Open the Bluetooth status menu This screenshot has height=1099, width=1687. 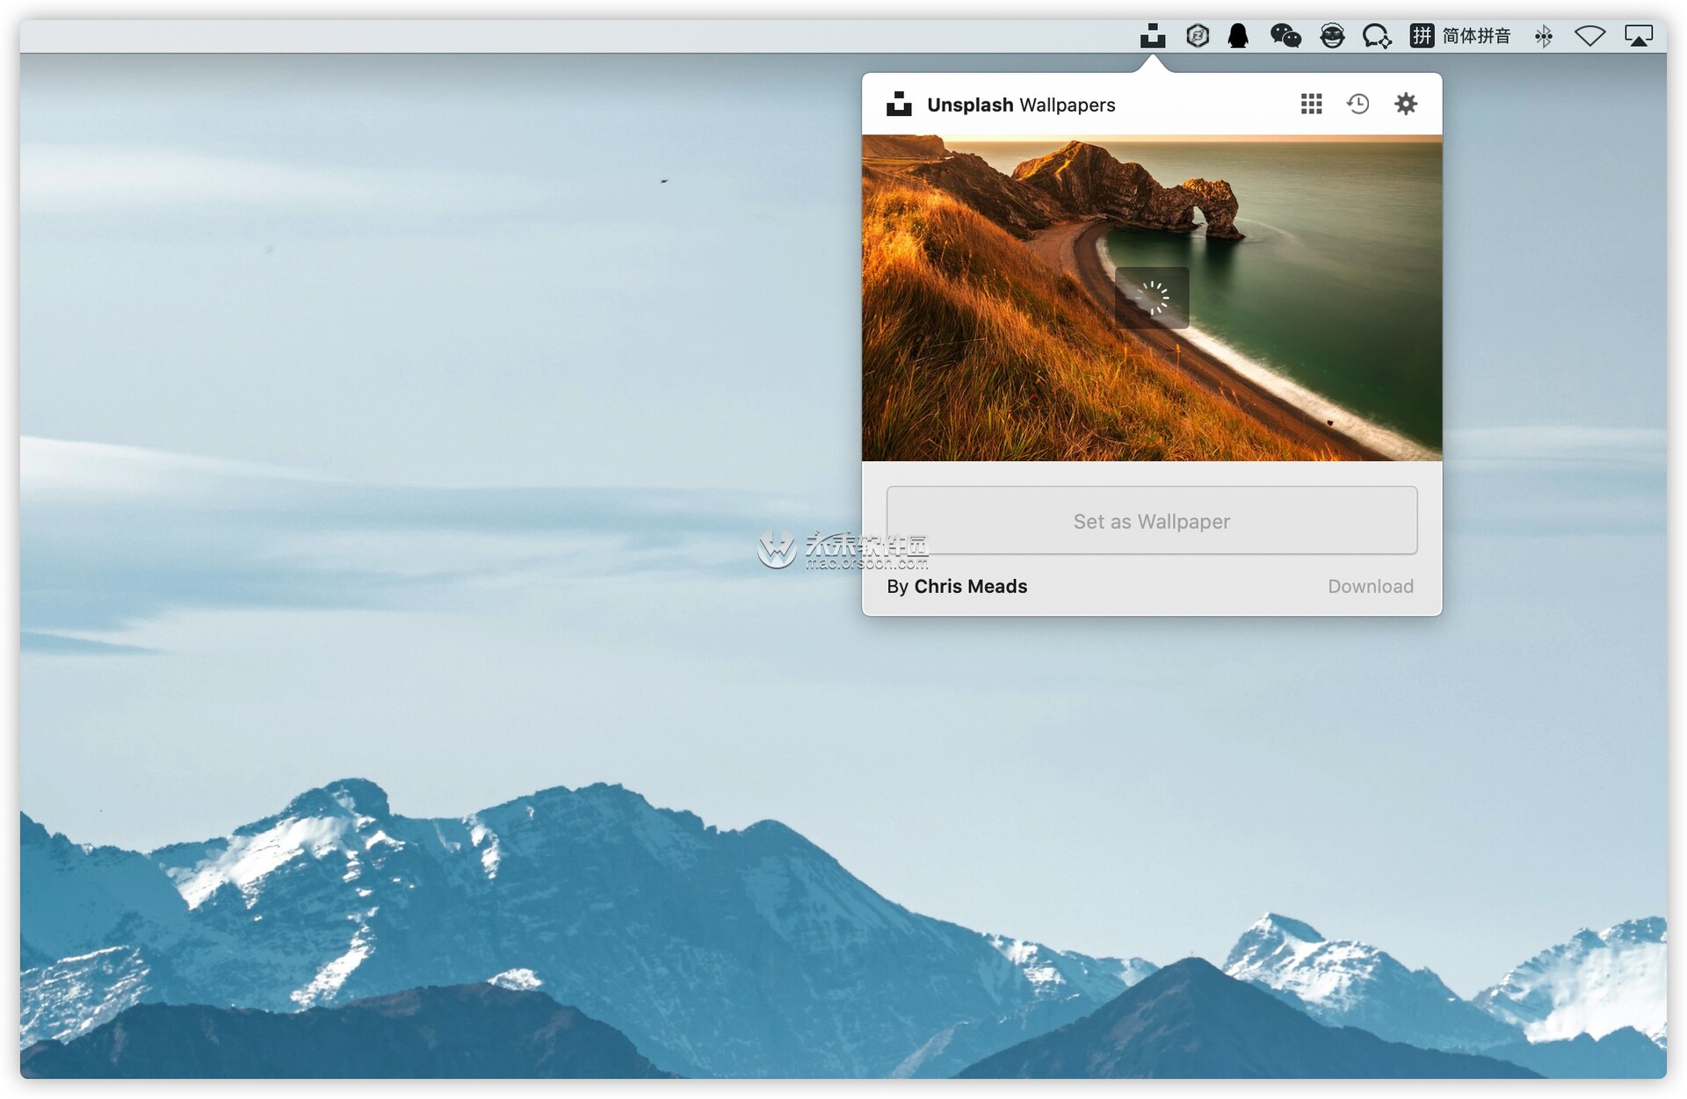pos(1544,36)
